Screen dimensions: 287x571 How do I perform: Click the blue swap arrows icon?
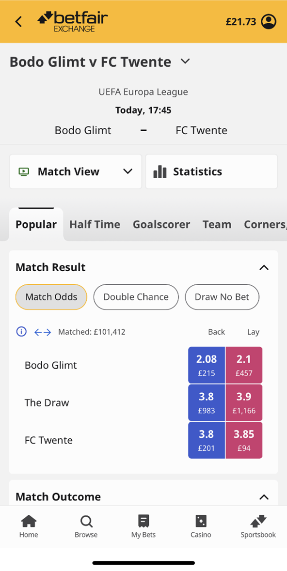point(43,332)
